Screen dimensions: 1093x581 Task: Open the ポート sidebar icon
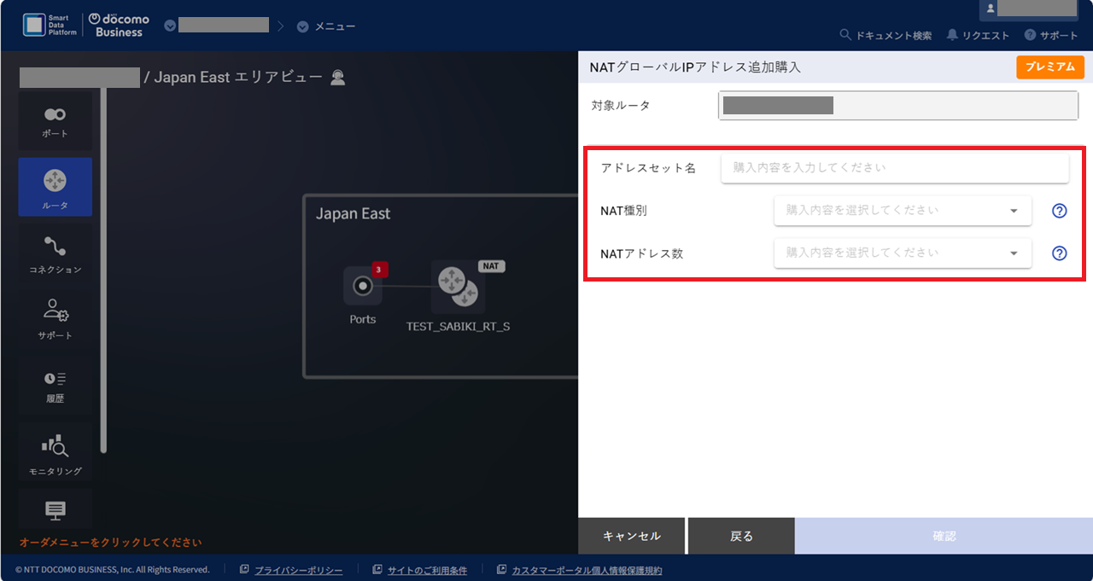(x=55, y=121)
